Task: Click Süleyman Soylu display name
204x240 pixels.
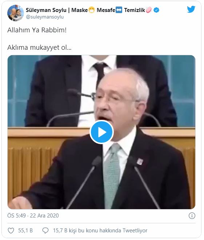Action: point(46,10)
